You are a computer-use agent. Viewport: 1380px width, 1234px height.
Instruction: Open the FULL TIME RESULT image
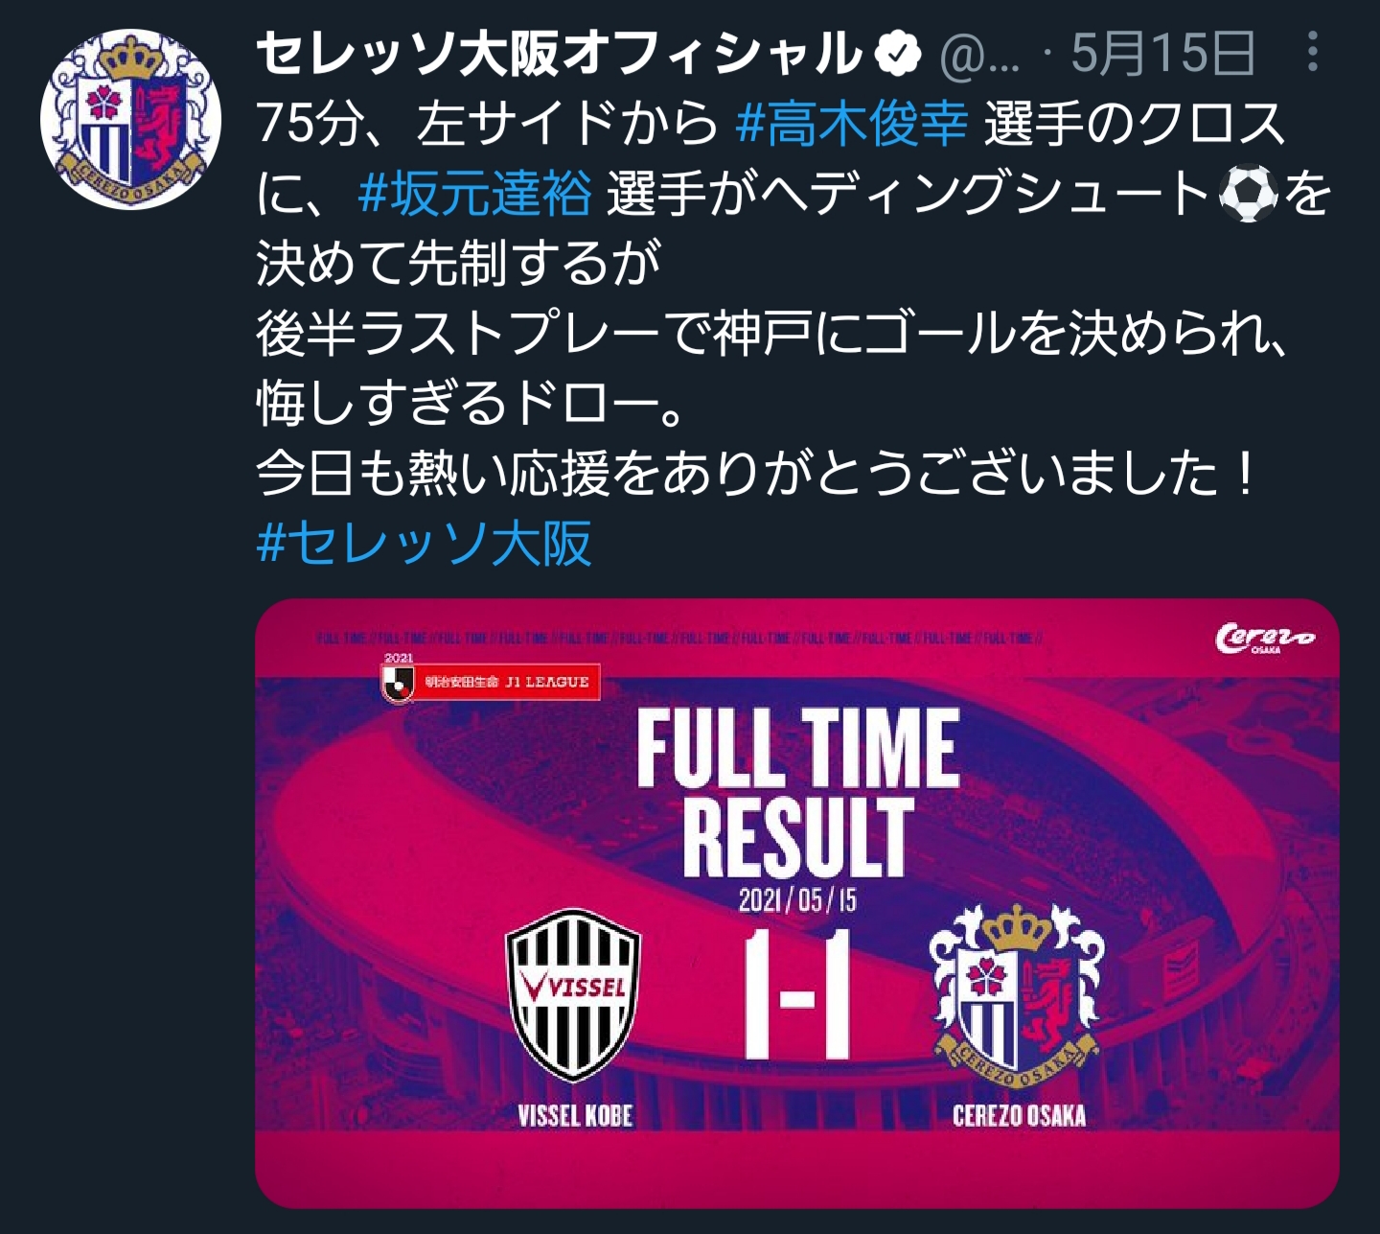point(796,902)
